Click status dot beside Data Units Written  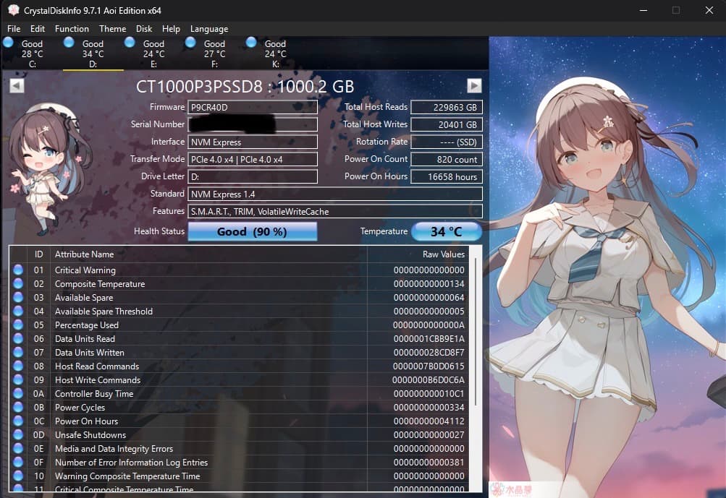point(18,352)
